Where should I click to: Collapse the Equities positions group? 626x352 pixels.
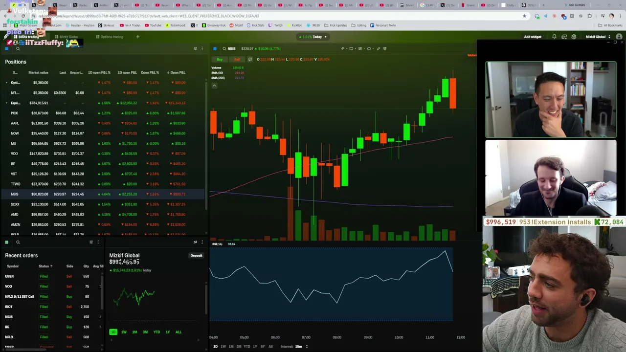point(6,103)
